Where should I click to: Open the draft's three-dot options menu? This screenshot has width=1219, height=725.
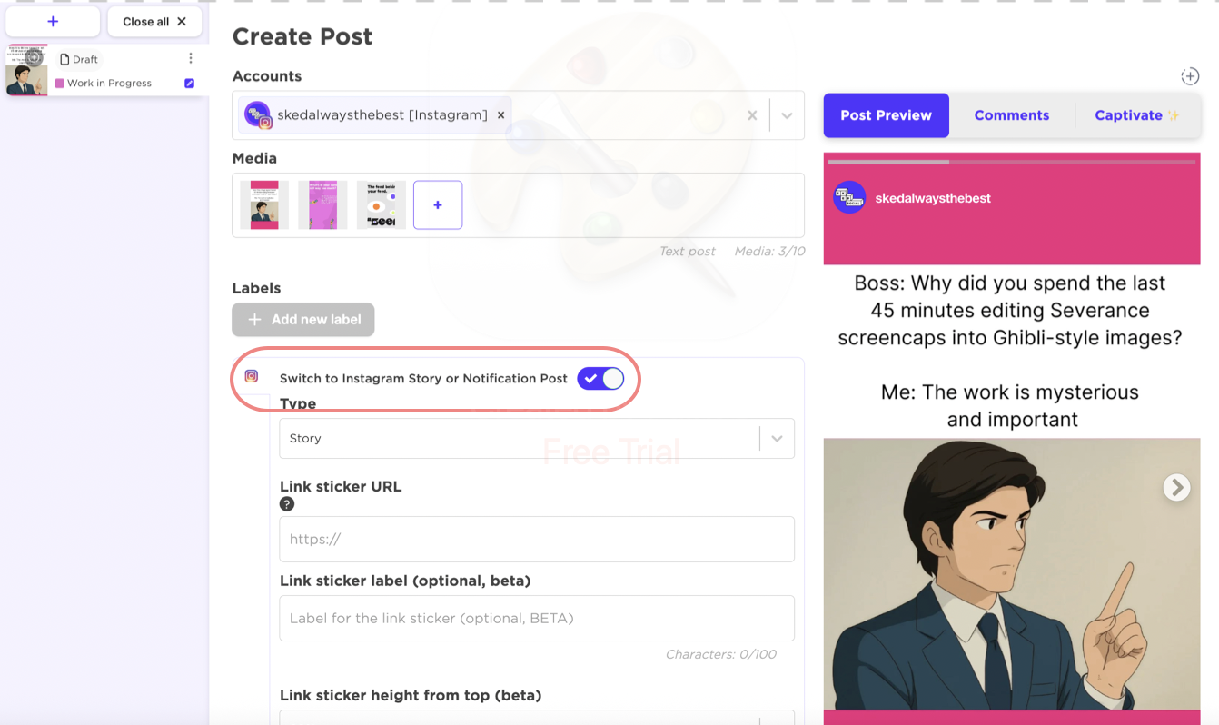coord(191,58)
